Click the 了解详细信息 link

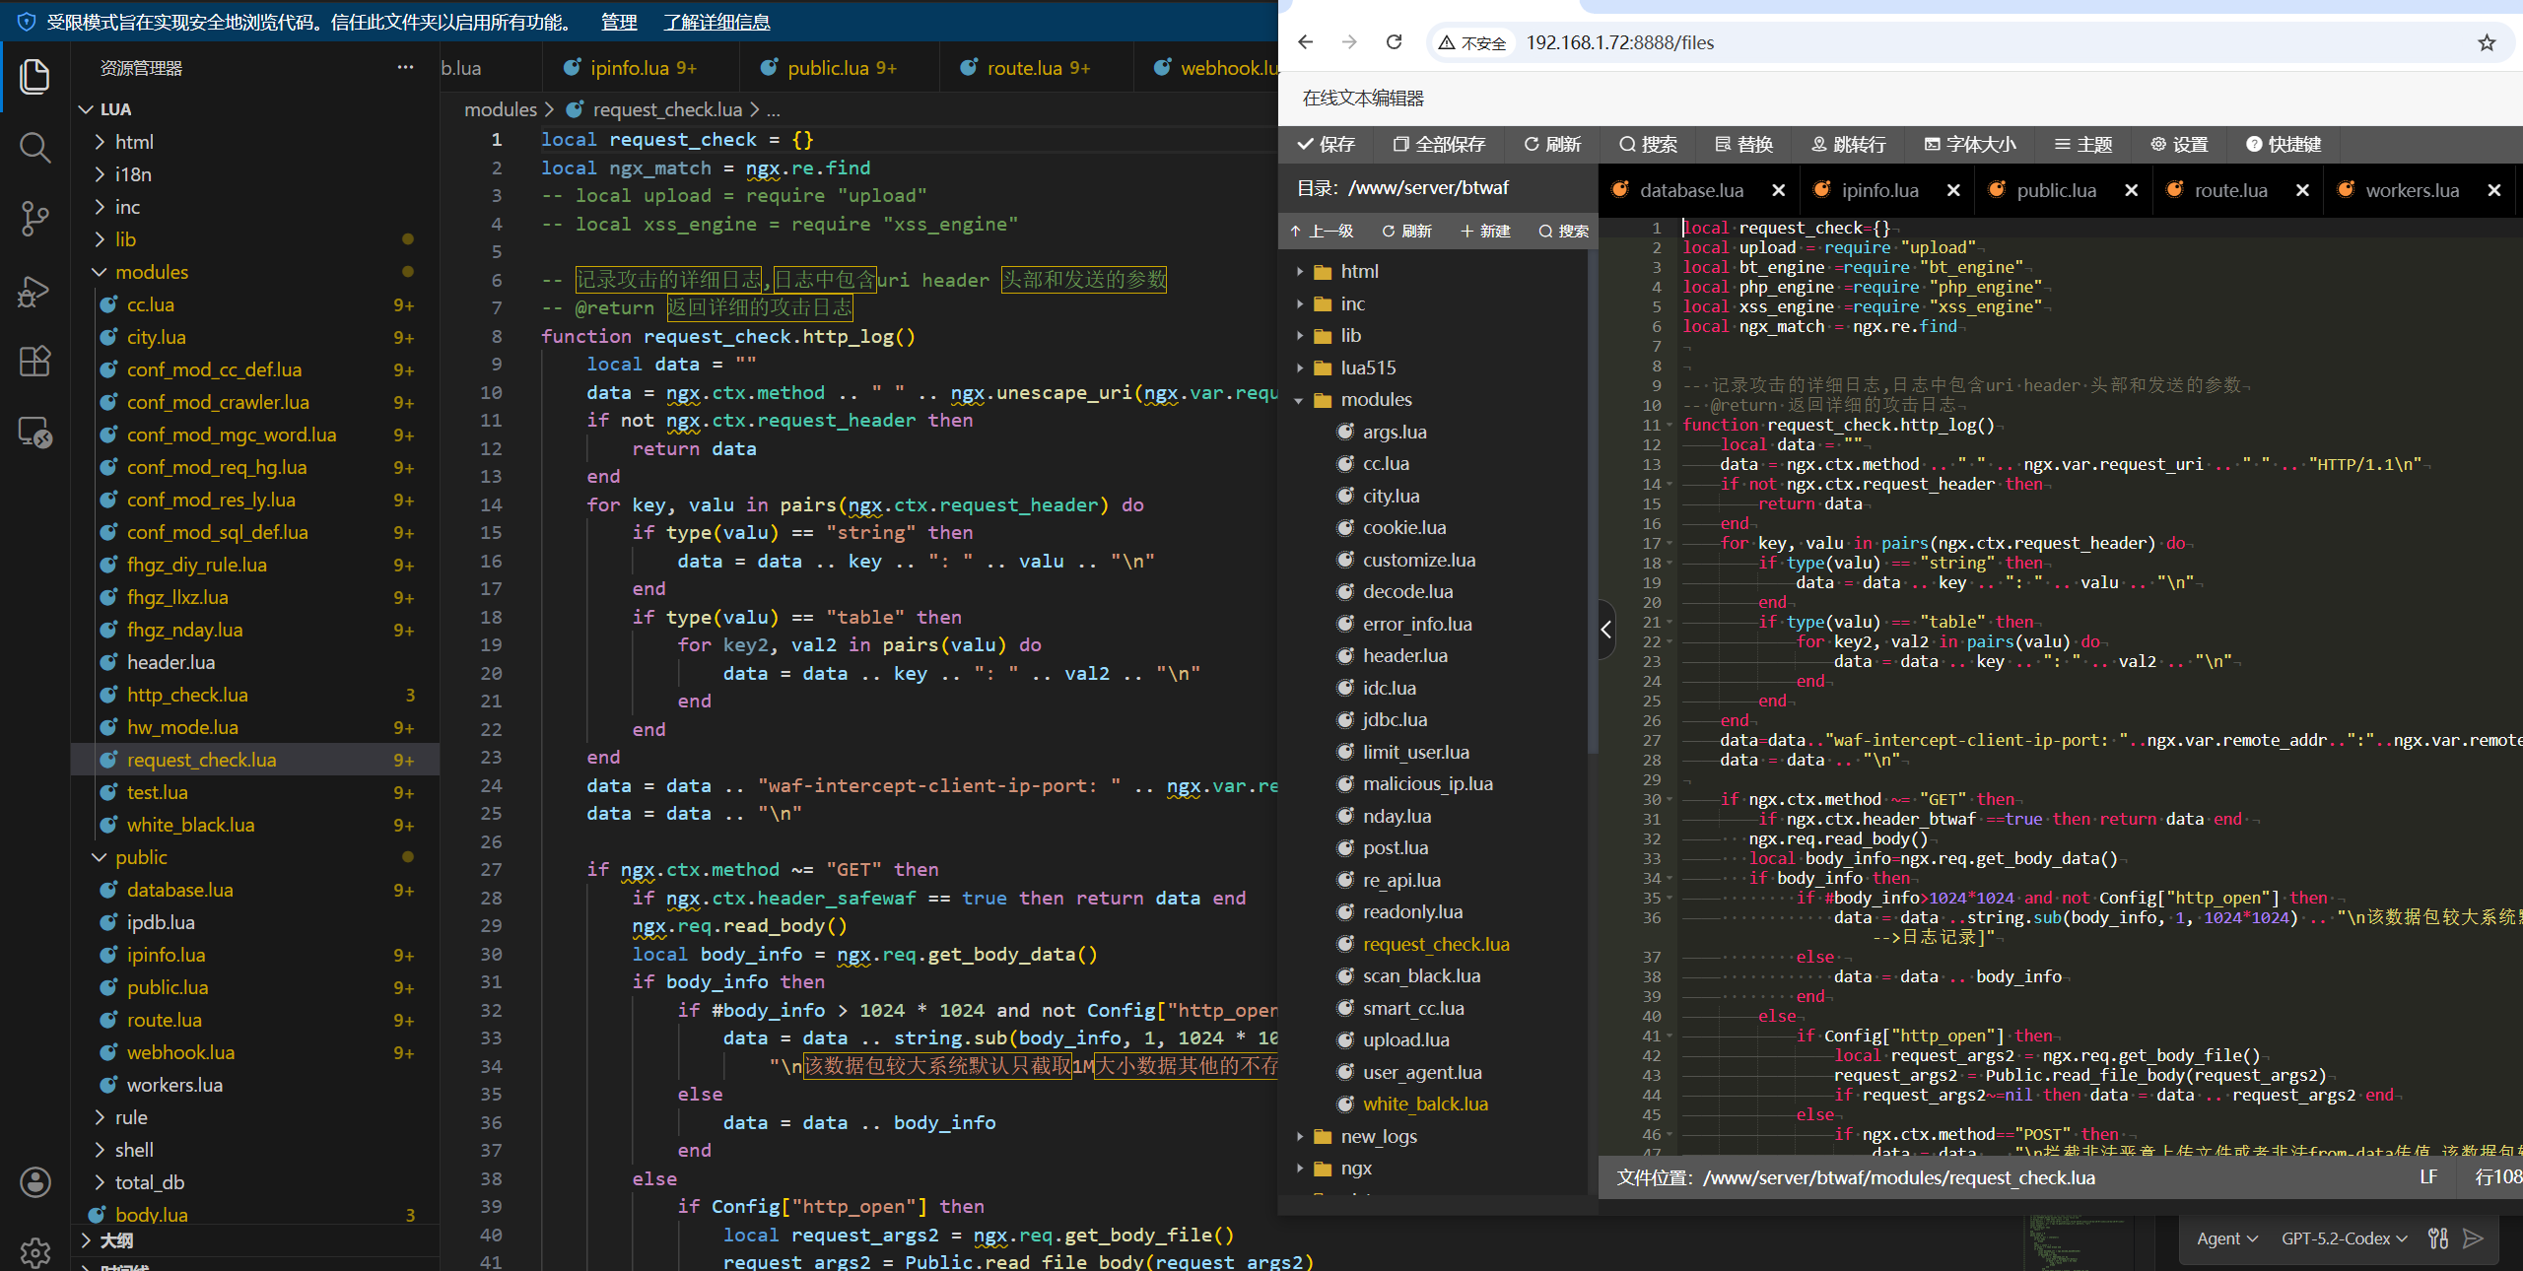click(x=716, y=22)
